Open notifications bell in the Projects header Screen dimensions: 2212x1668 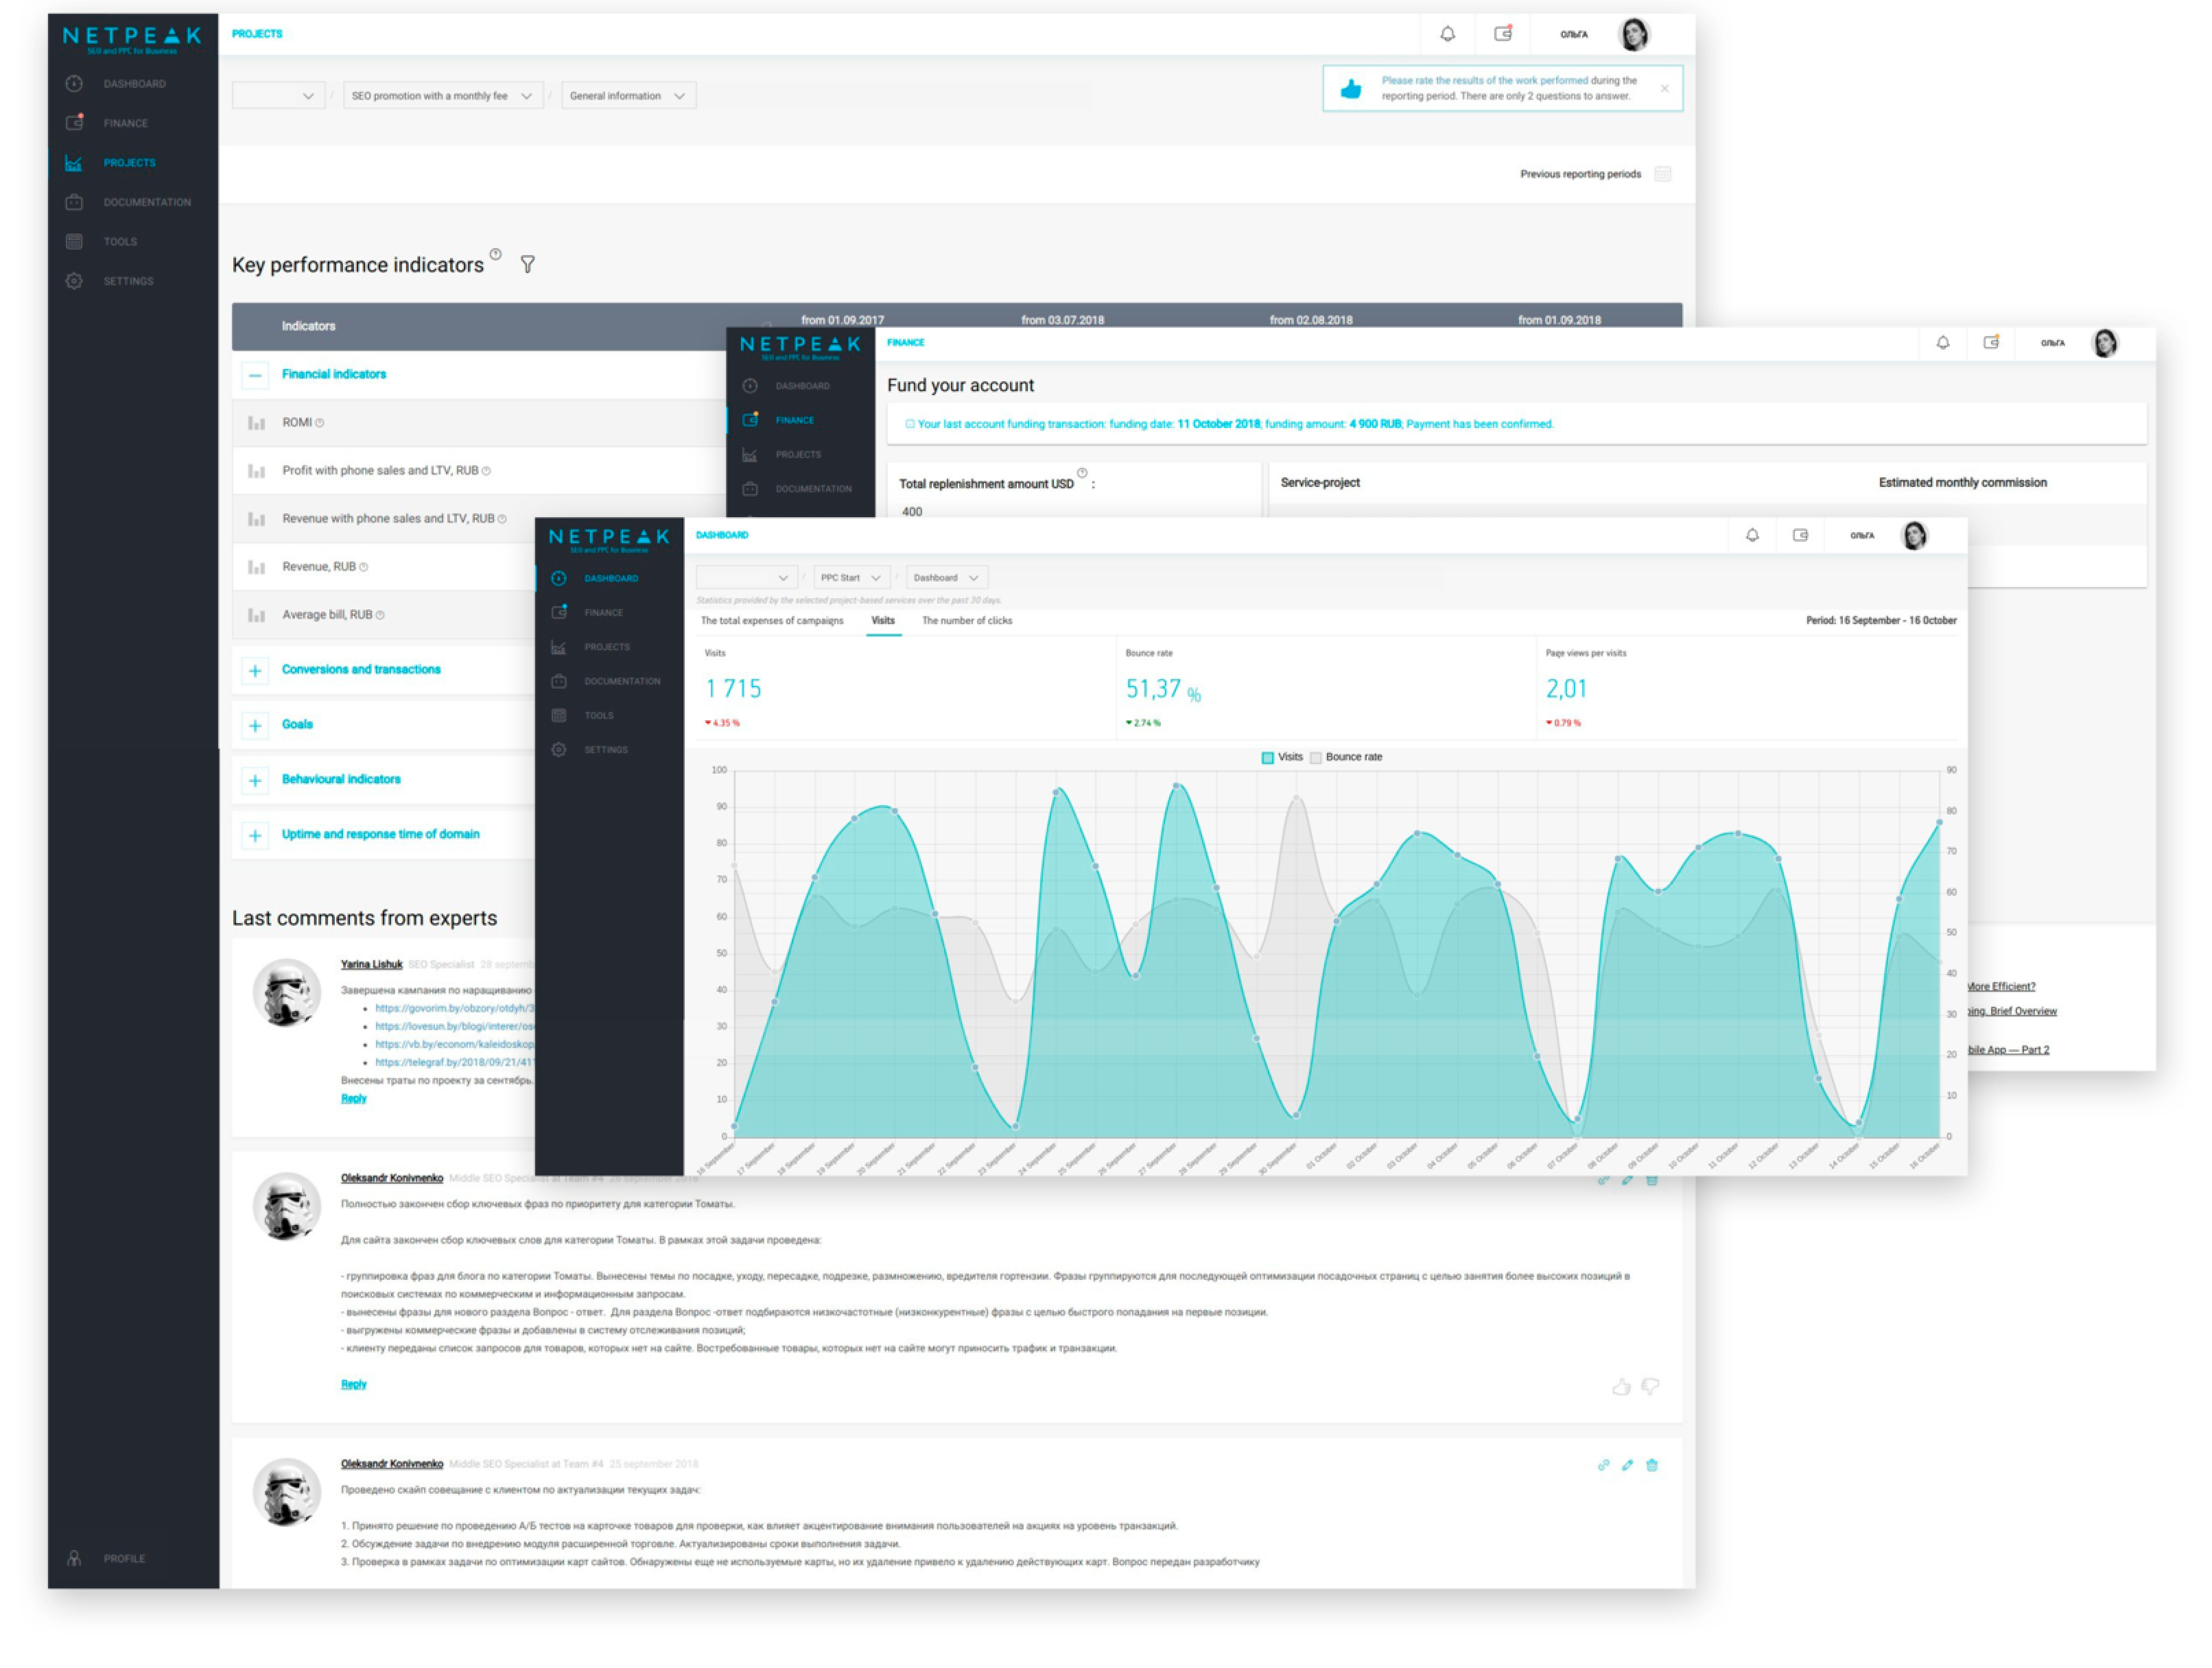coord(1447,34)
